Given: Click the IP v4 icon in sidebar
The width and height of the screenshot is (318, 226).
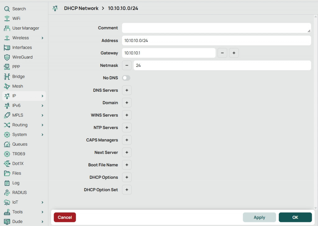Looking at the screenshot, I should coord(7,96).
